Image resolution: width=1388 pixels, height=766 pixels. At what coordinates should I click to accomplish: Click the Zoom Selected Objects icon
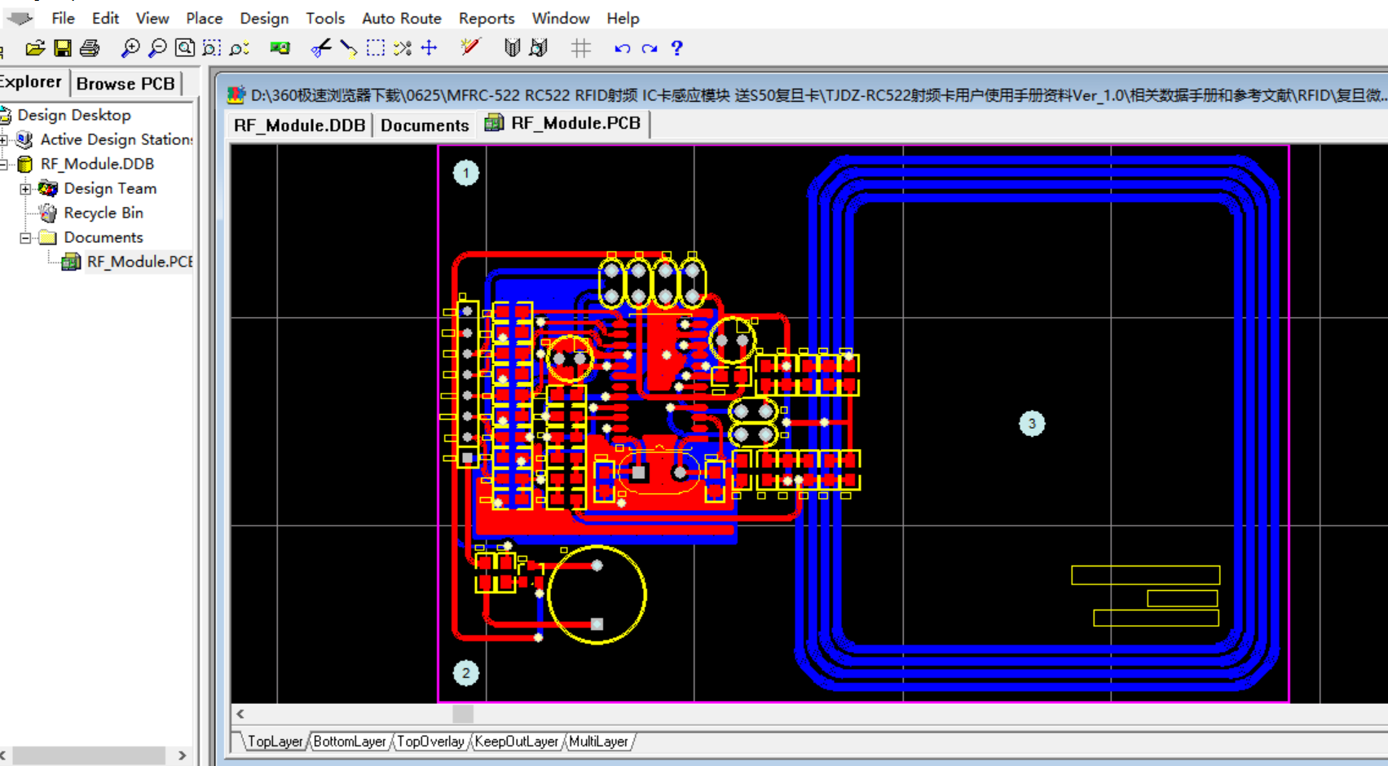click(240, 48)
